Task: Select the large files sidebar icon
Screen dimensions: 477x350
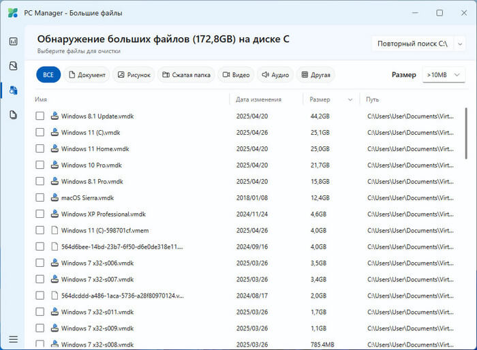Action: point(13,91)
